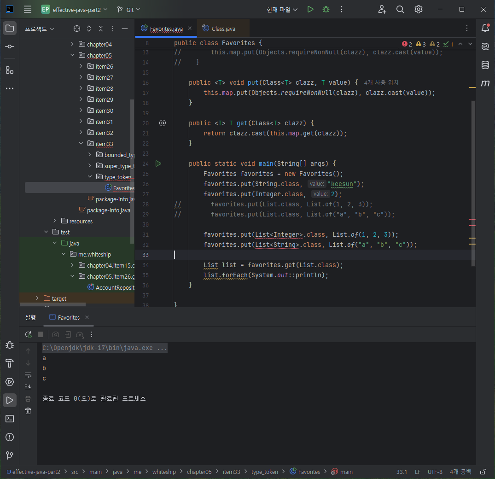
Task: Collapse the chapter05 folder
Action: 72,55
